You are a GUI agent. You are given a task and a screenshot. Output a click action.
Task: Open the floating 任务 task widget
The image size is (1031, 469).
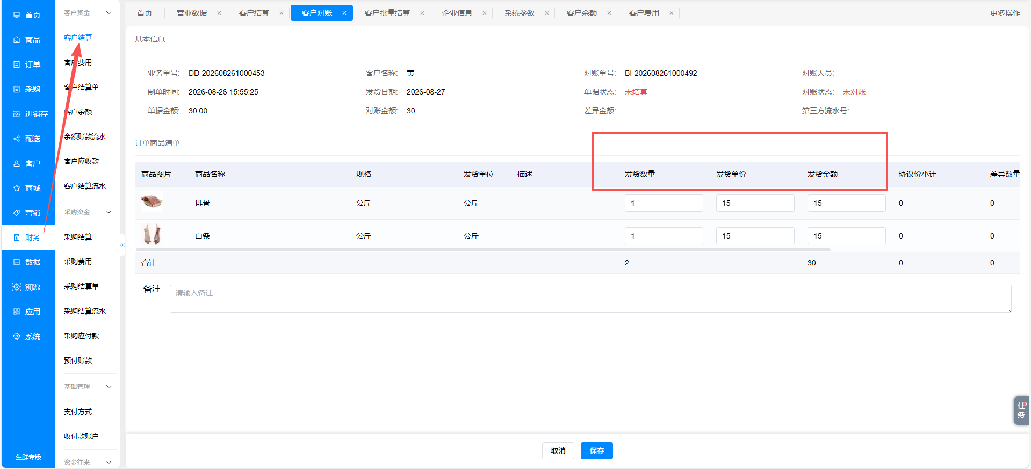(1021, 410)
